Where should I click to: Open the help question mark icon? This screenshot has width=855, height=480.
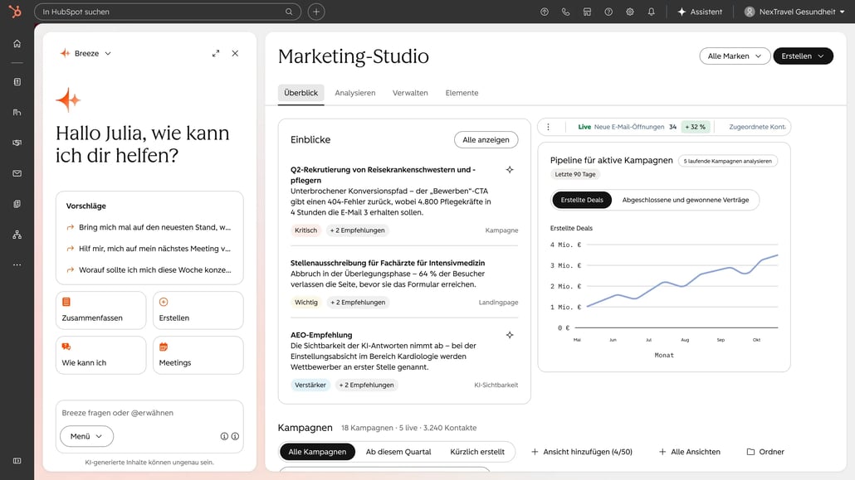click(x=608, y=12)
